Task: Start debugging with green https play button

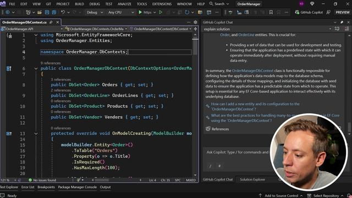Action: (x=145, y=12)
